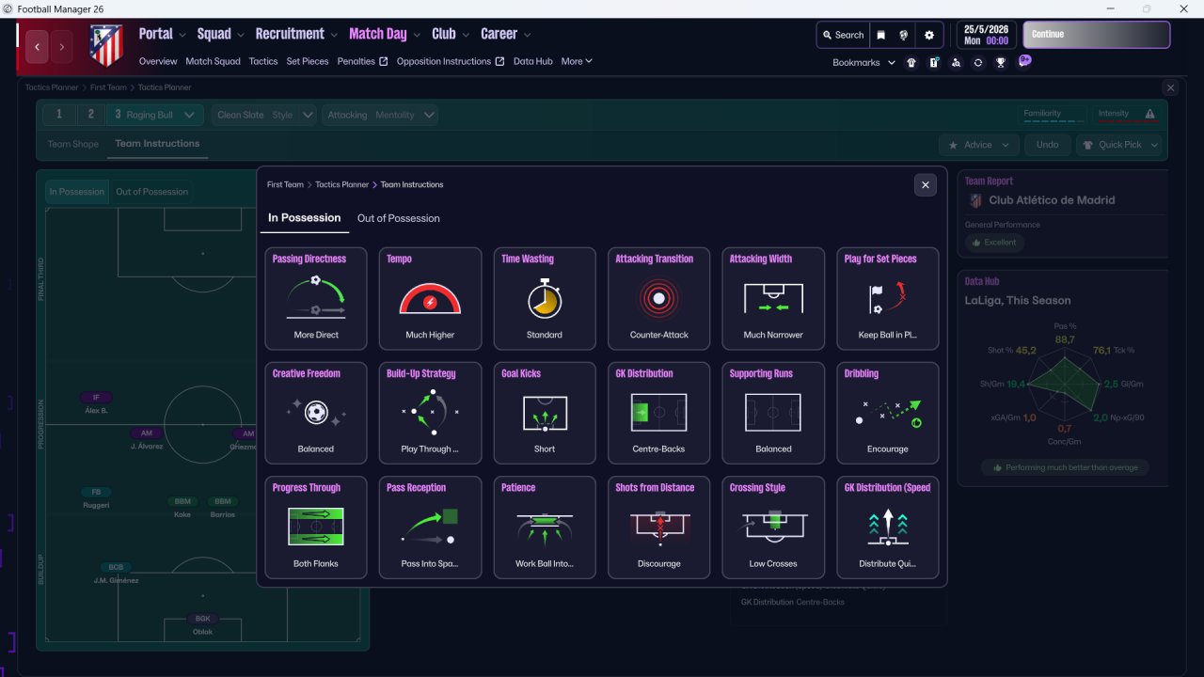Screen dimensions: 1204x677
Task: Click the First Team breadcrumb in the dialog
Action: [285, 184]
